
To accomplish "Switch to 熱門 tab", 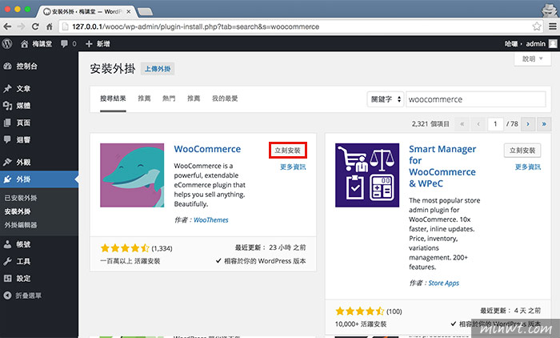I will click(169, 99).
